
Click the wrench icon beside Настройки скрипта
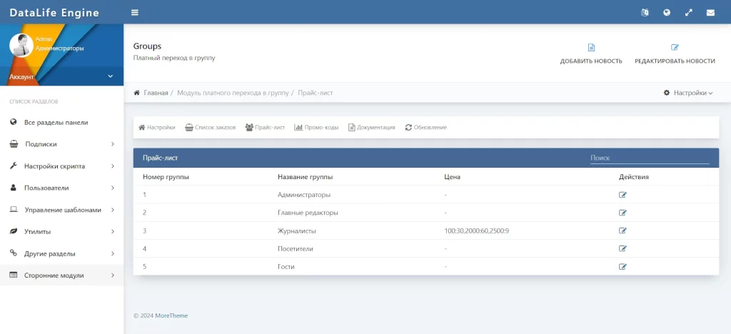[14, 166]
